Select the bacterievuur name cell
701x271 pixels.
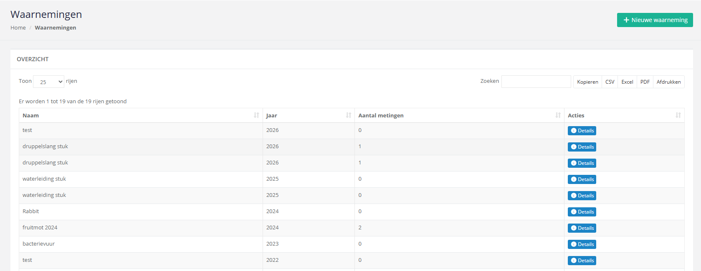141,244
